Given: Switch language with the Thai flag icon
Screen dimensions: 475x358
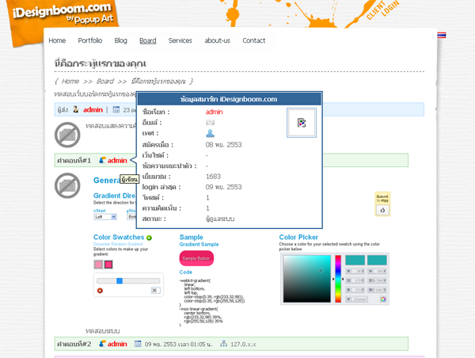Looking at the screenshot, I should pyautogui.click(x=442, y=35).
